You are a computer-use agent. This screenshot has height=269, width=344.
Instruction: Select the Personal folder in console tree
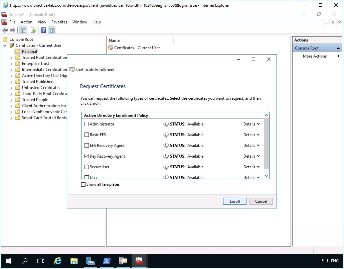pos(29,51)
